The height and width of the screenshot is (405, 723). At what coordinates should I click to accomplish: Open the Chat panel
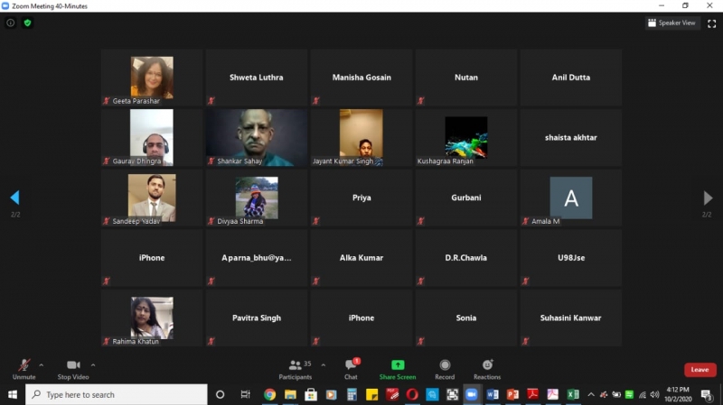(351, 366)
